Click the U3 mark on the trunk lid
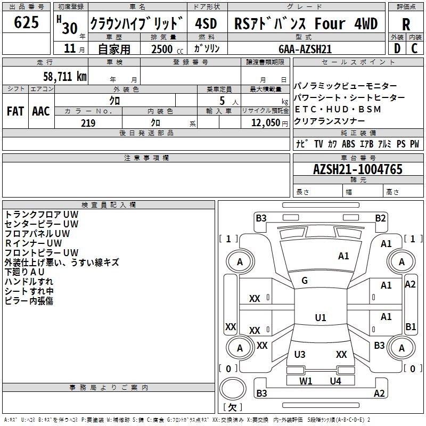426x426 pixels. [x=300, y=355]
